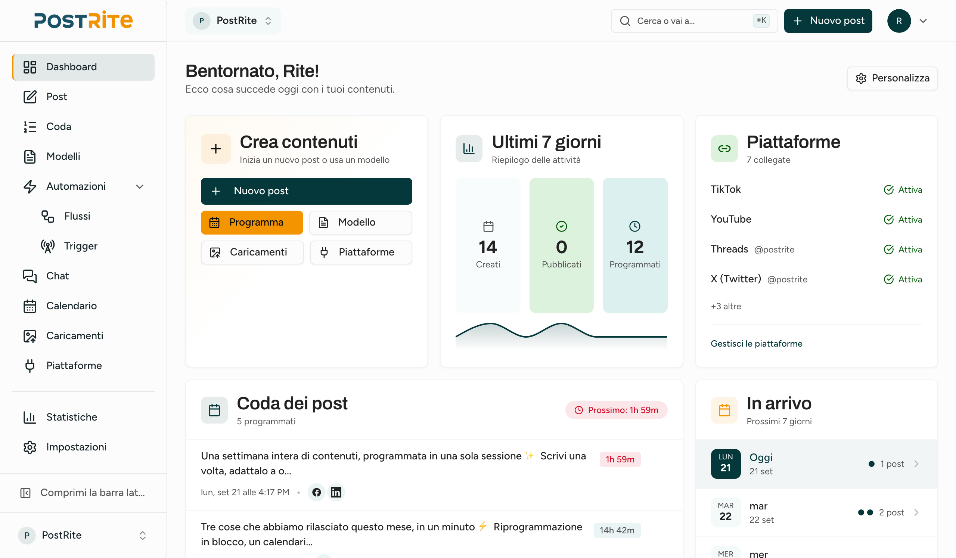The width and height of the screenshot is (956, 558).
Task: Click the R user avatar
Action: [x=899, y=21]
